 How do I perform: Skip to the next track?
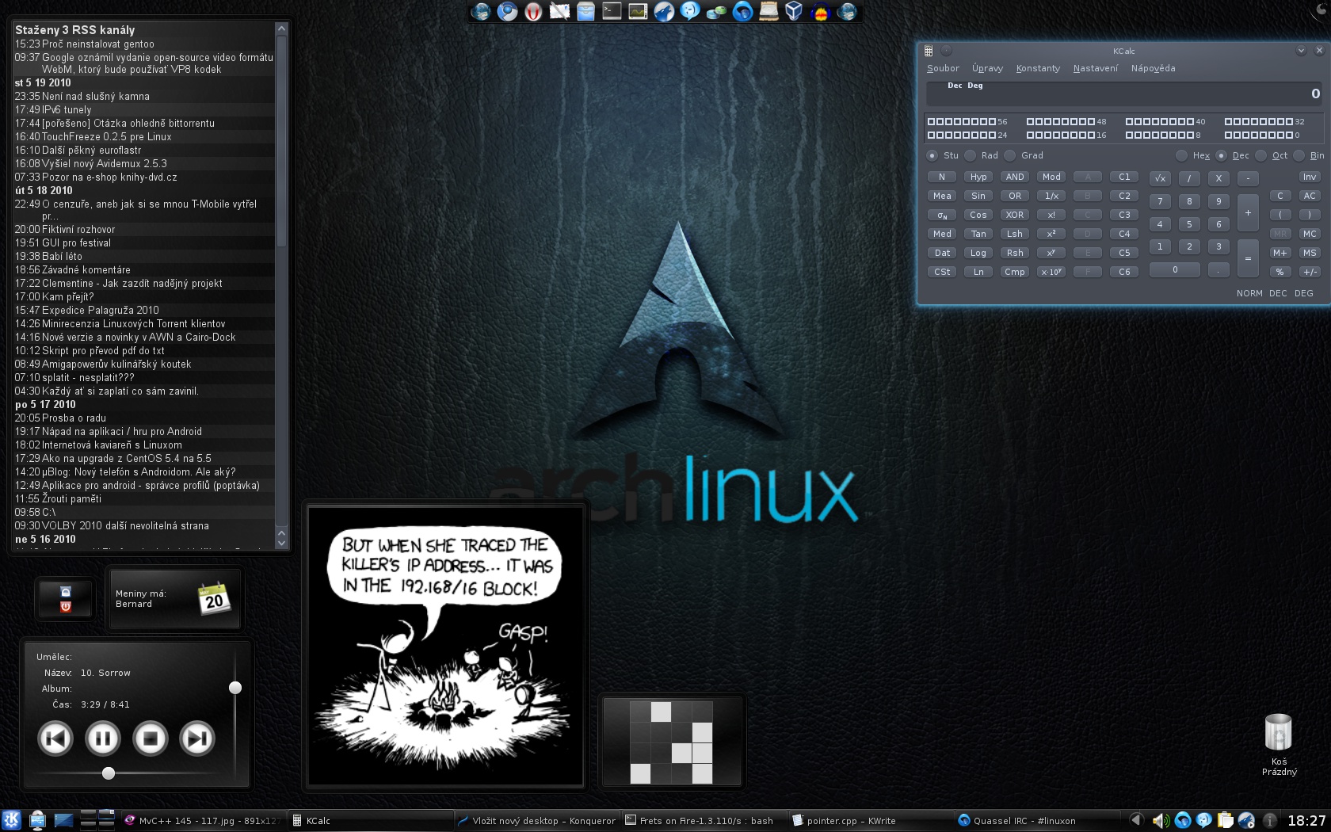197,738
